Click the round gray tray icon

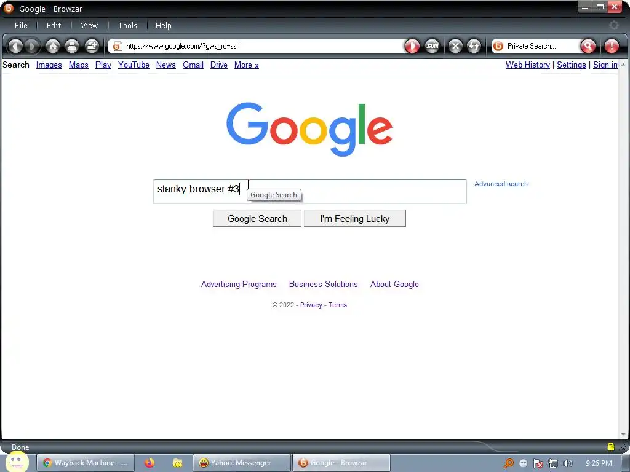pos(523,463)
